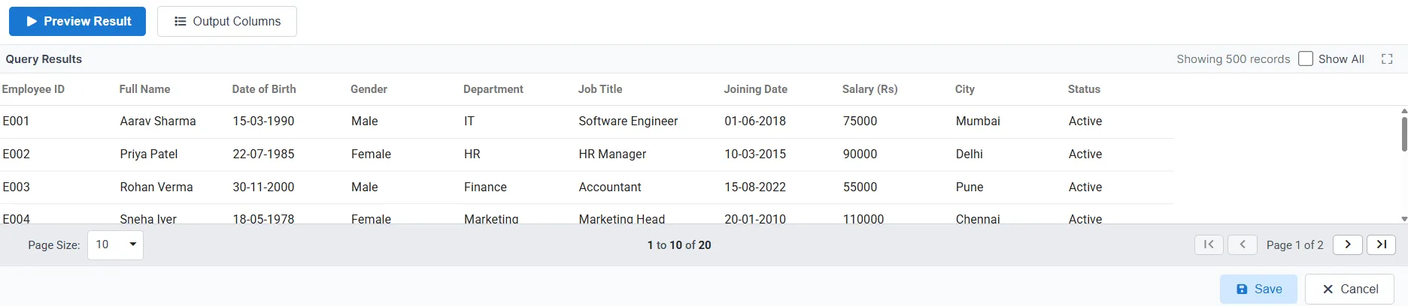Screen dimensions: 1408x306
Task: Cancel and close the dialog
Action: pos(1349,289)
